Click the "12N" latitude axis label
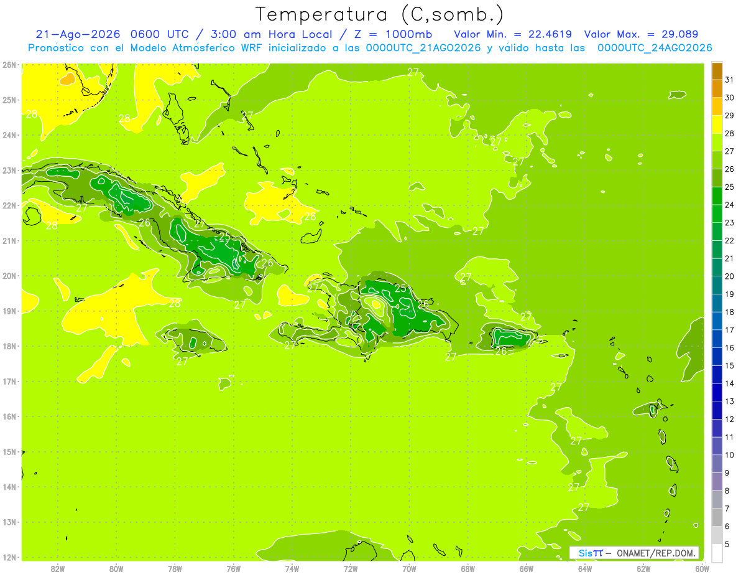This screenshot has height=577, width=746. point(9,557)
